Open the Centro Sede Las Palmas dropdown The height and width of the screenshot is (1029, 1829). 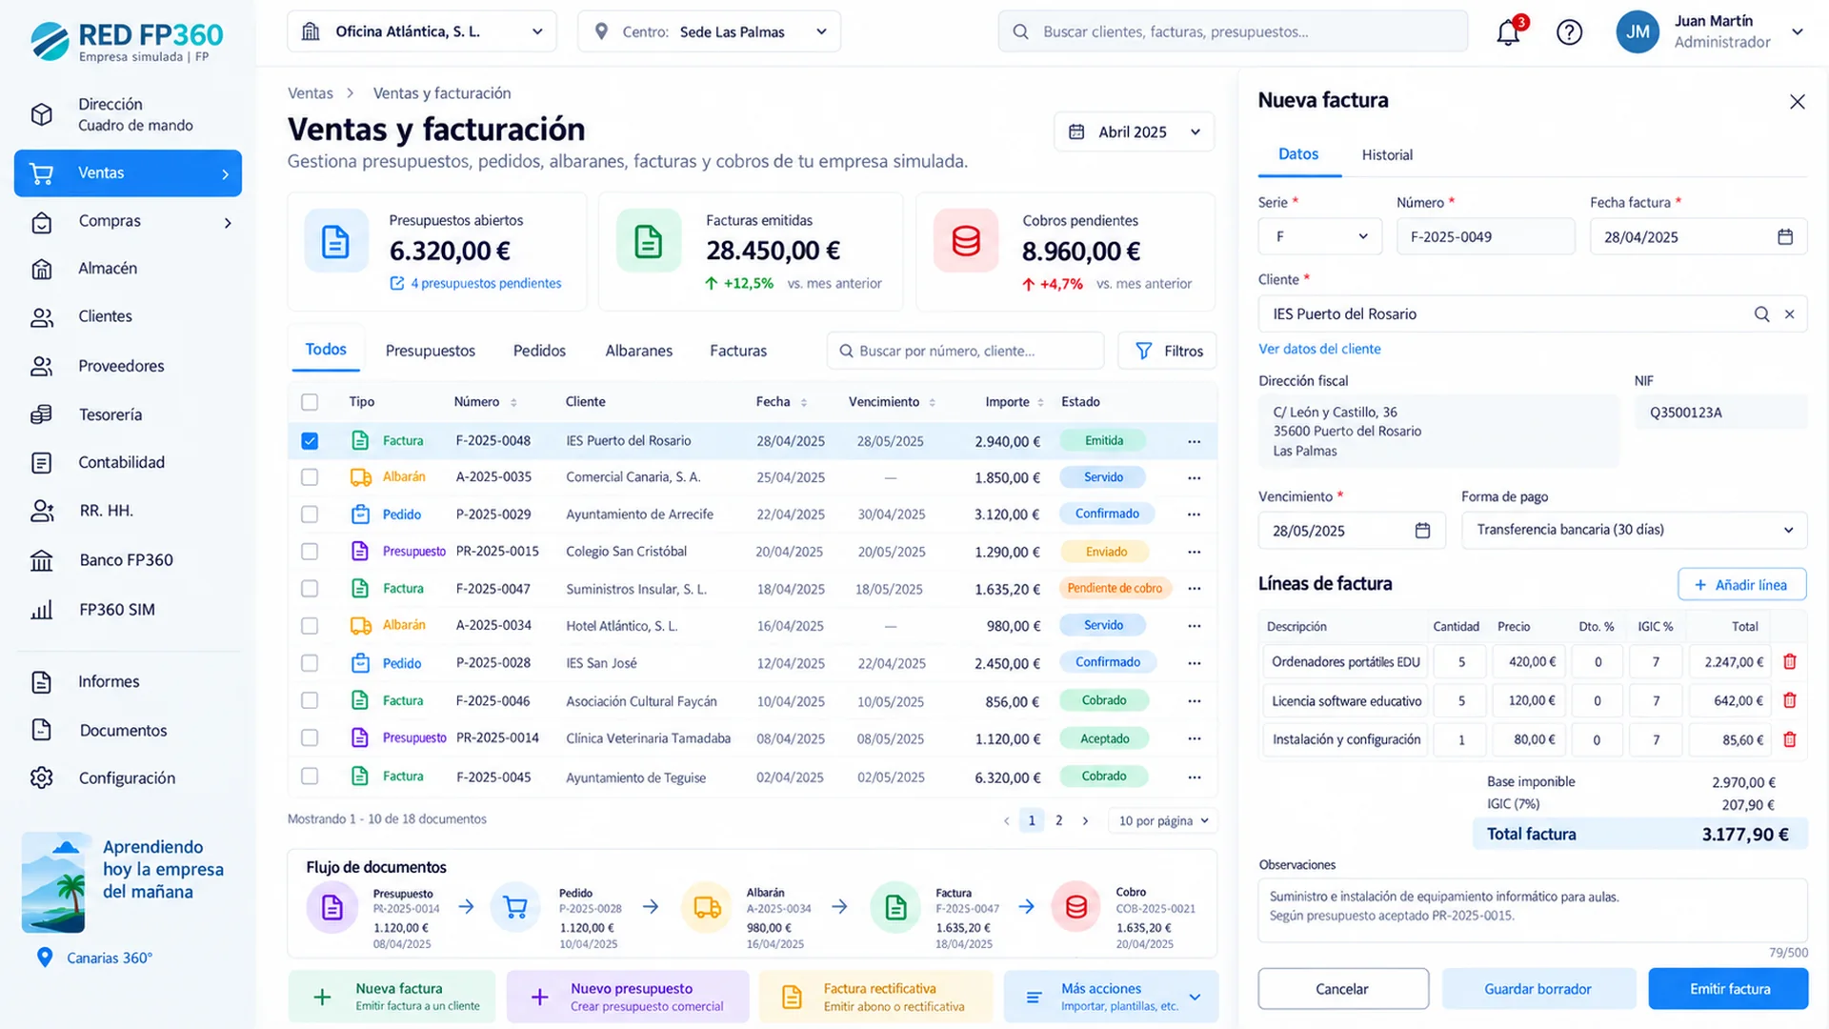tap(709, 31)
